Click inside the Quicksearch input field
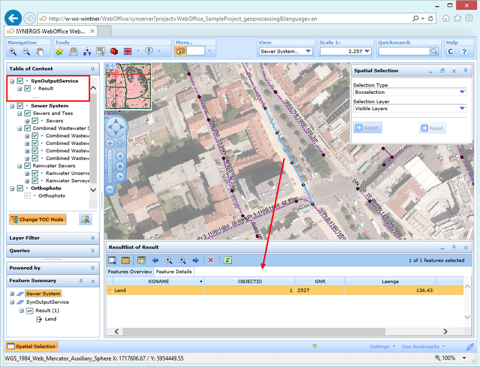Viewport: 480px width, 367px height. click(404, 52)
